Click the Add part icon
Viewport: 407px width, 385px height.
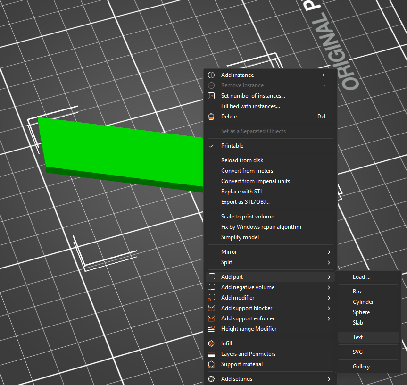pos(211,277)
